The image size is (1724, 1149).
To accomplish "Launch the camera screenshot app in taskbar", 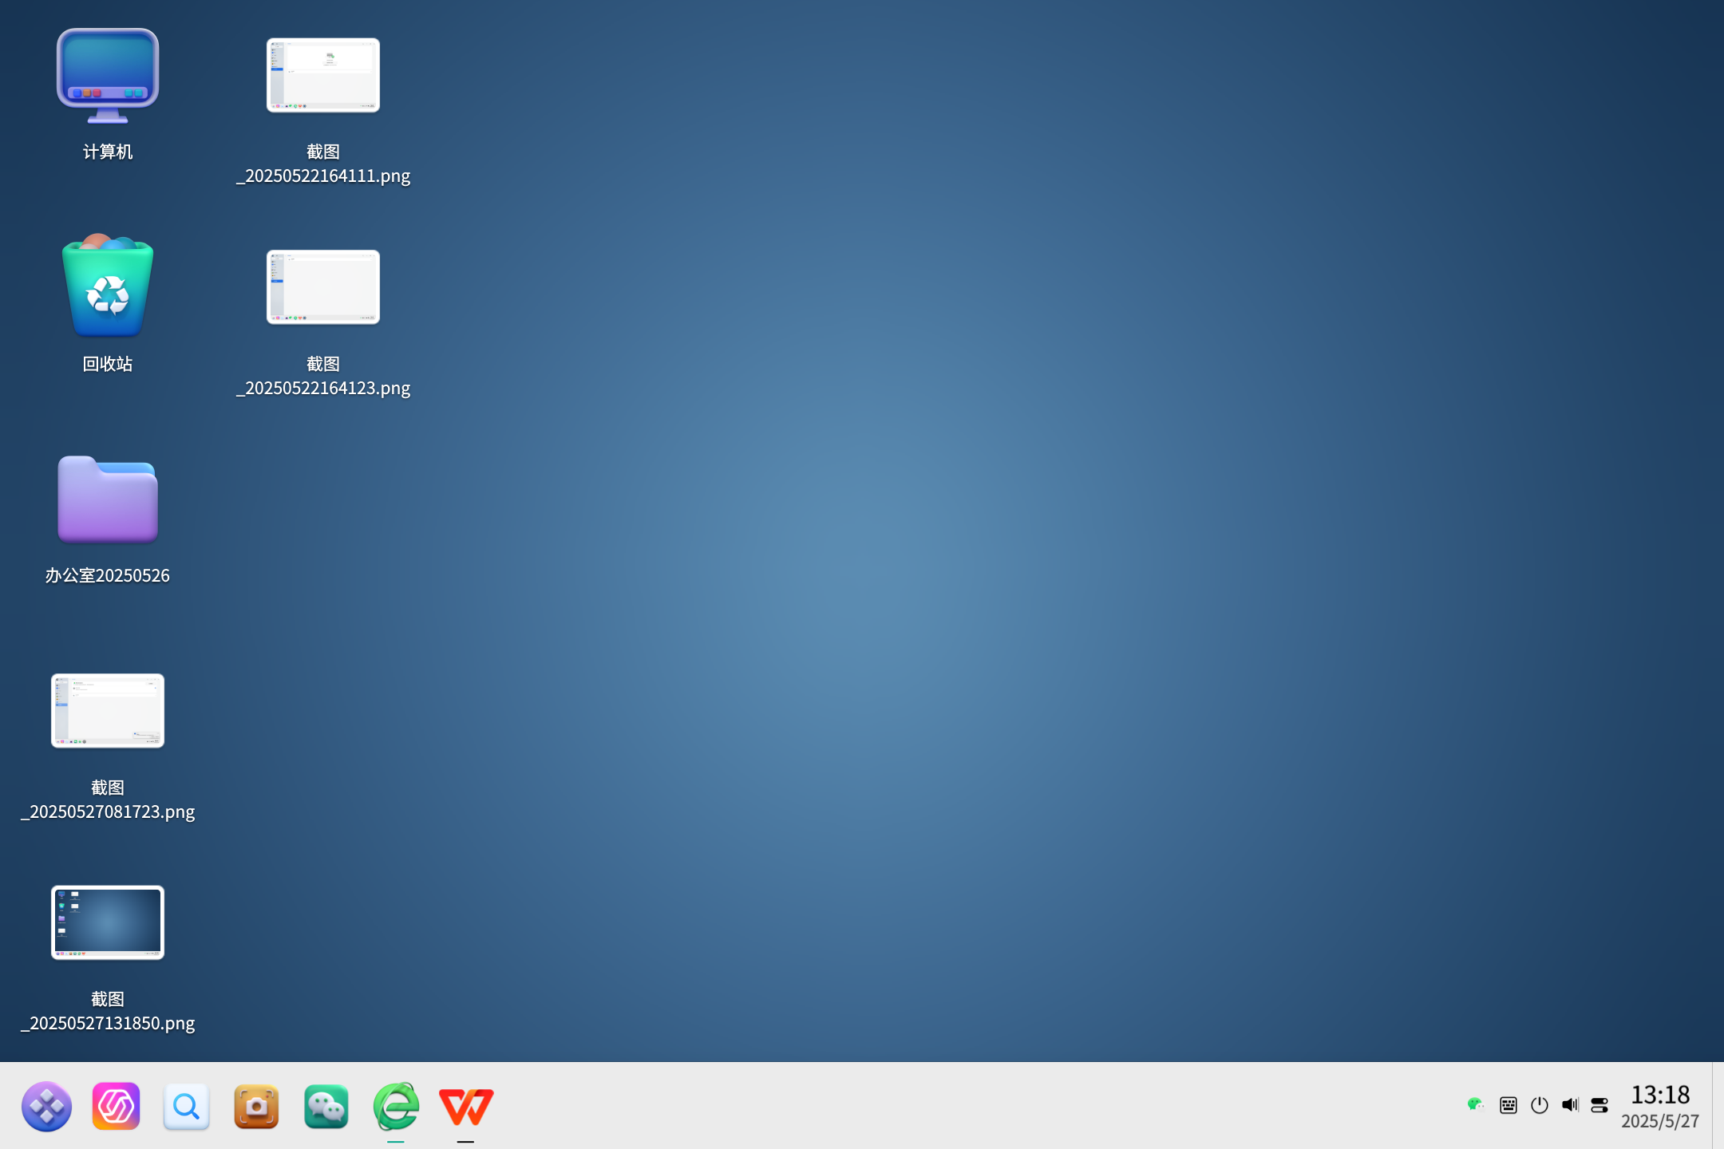I will tap(256, 1106).
